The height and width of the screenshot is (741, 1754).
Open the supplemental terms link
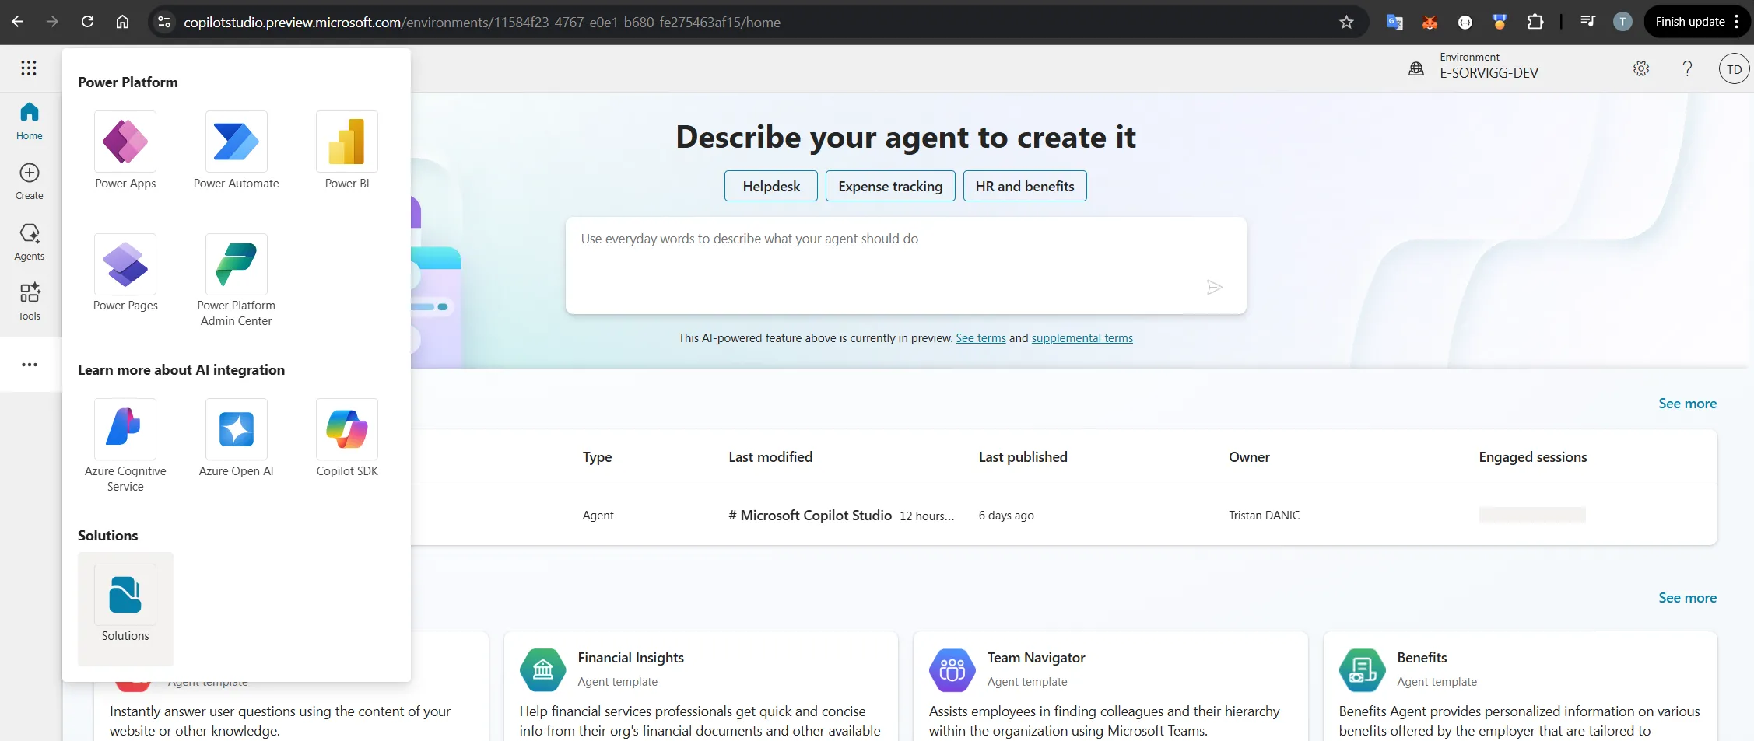(1082, 338)
